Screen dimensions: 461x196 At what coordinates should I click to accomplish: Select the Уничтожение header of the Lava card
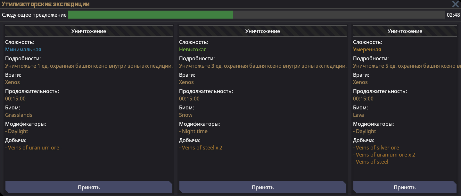pos(405,31)
